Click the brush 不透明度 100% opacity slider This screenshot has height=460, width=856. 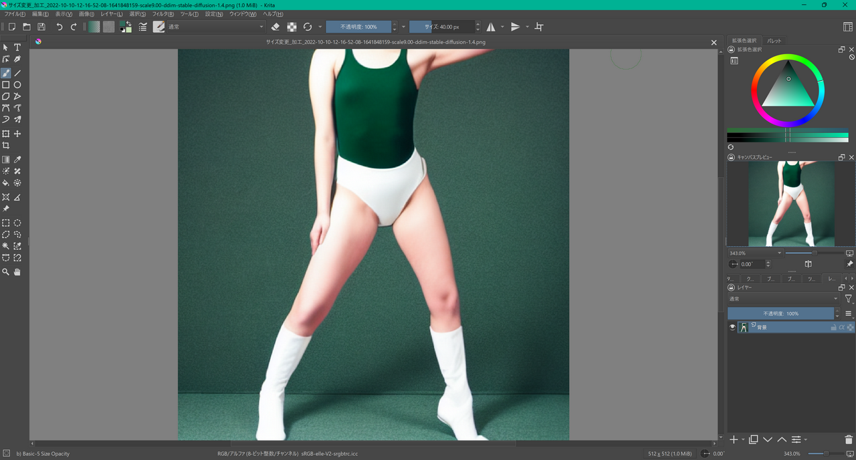(358, 27)
